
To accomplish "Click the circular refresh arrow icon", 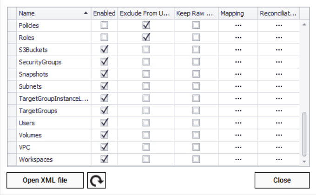I will click(96, 180).
